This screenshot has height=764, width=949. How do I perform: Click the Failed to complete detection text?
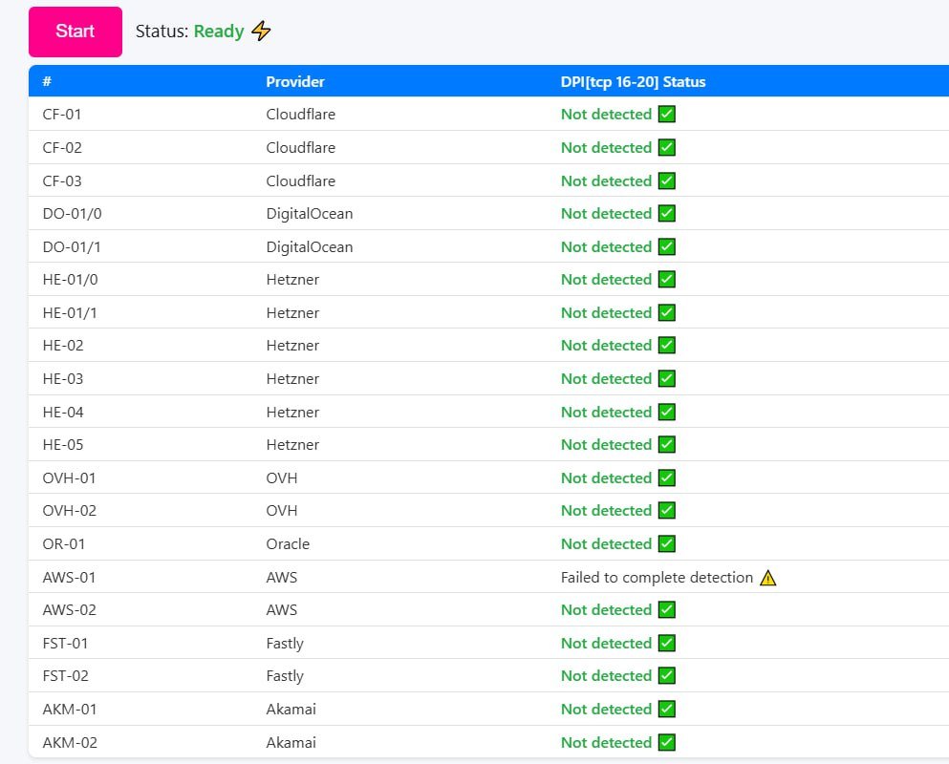coord(657,578)
